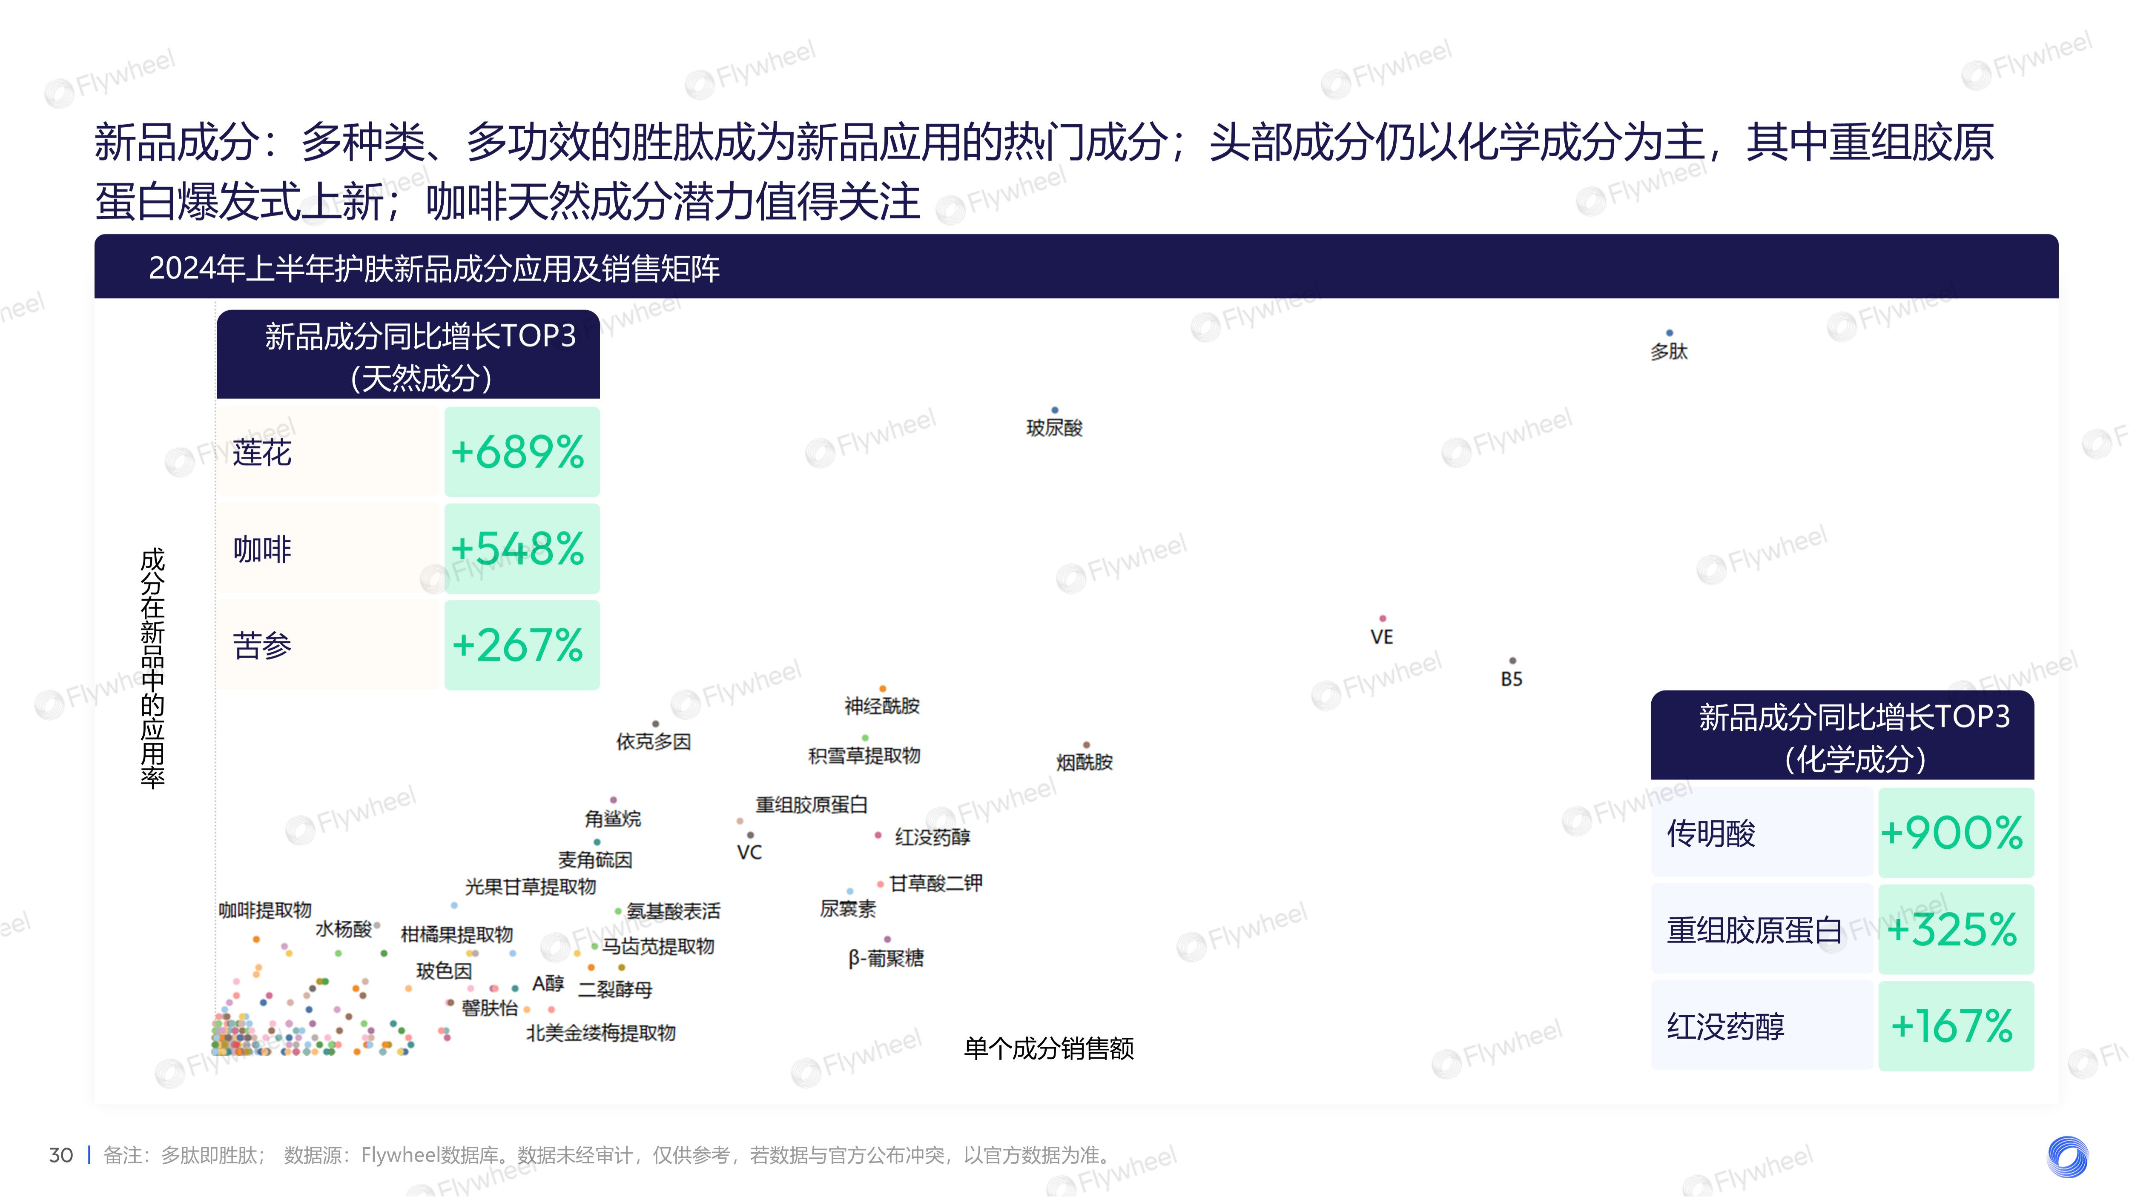Click the 柑橘果提取物 label

coord(457,934)
